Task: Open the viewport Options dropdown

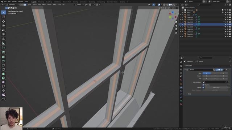Action: coord(174,8)
